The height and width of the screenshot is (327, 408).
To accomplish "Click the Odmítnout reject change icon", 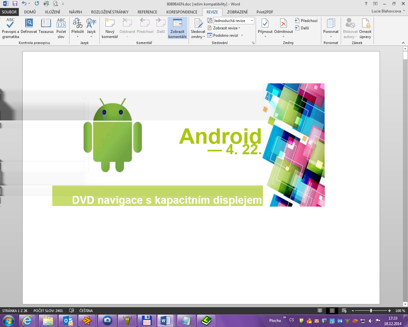I will point(283,23).
